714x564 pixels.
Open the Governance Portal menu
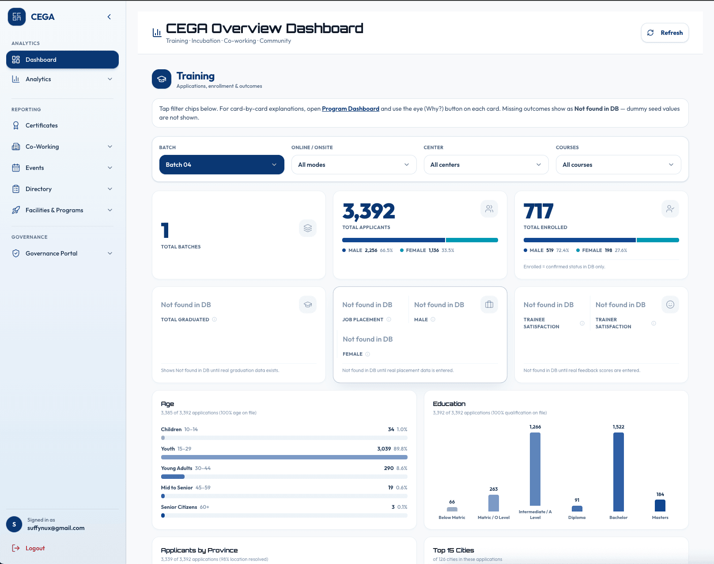click(x=62, y=253)
